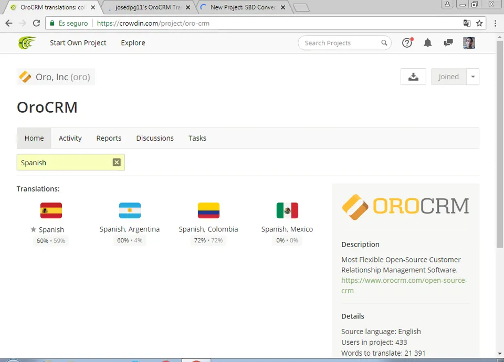Viewport: 504px width, 362px height.
Task: Open the Reports tab
Action: pyautogui.click(x=109, y=138)
